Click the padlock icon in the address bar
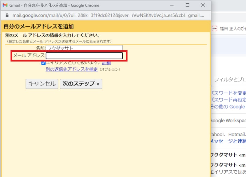Viewport: 246px width, 177px height. 7,15
